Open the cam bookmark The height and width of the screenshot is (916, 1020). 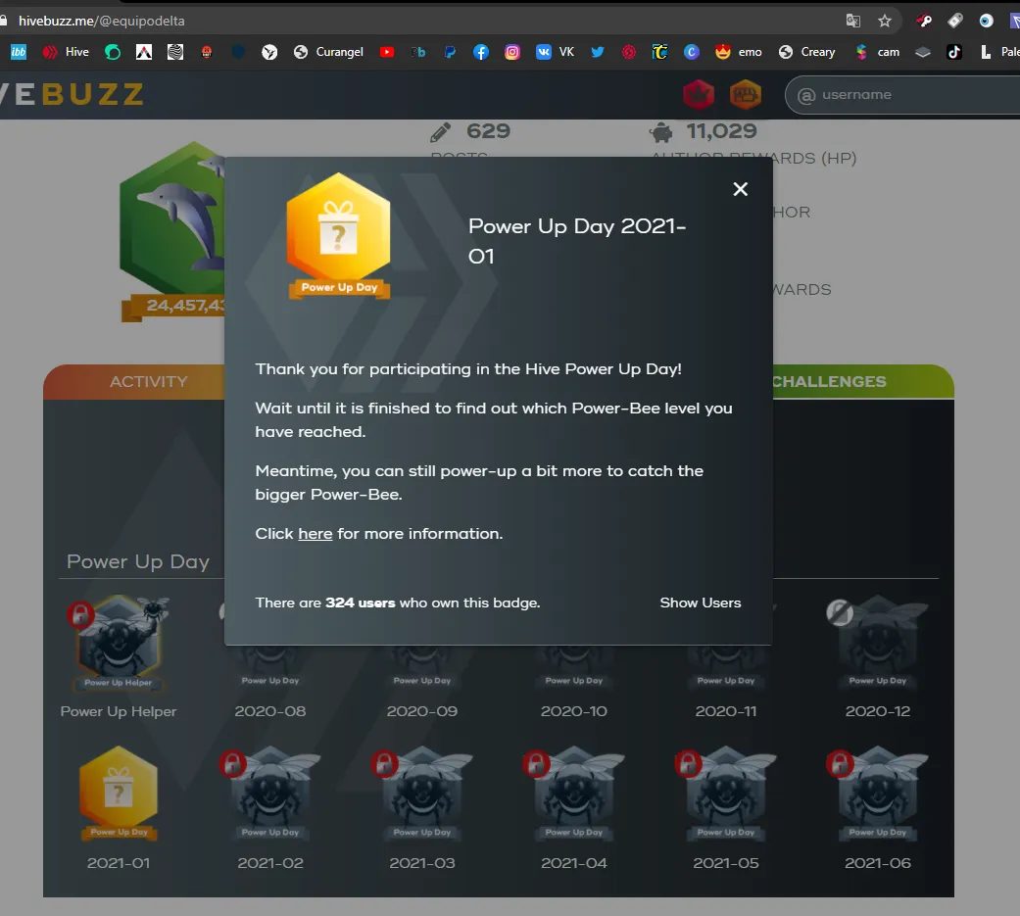877,52
